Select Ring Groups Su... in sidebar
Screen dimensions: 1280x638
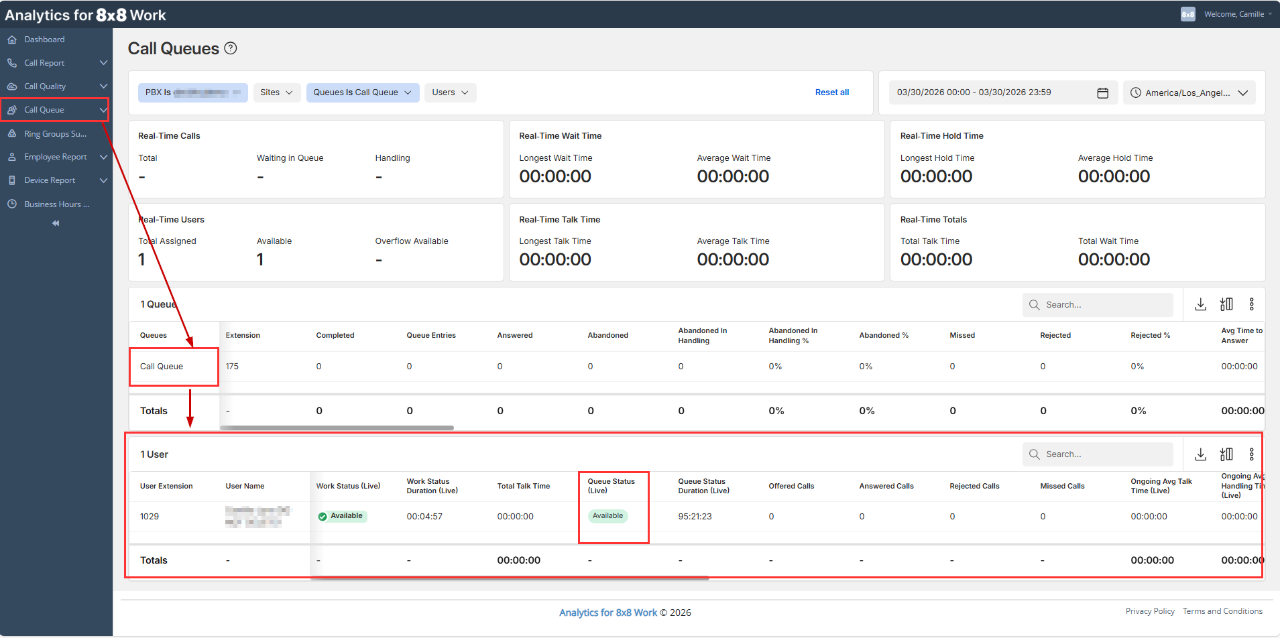tap(56, 134)
